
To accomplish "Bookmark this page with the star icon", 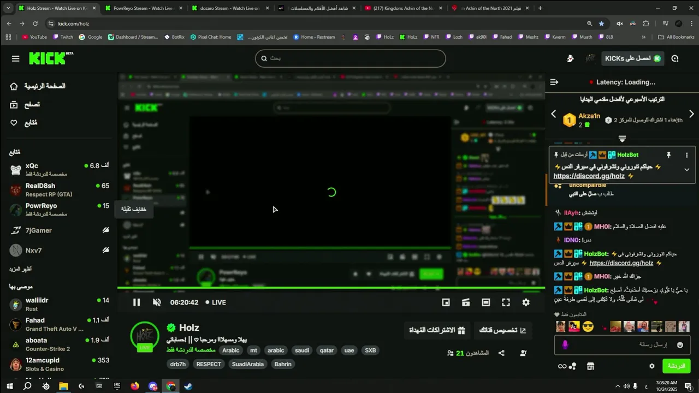I will click(x=601, y=23).
